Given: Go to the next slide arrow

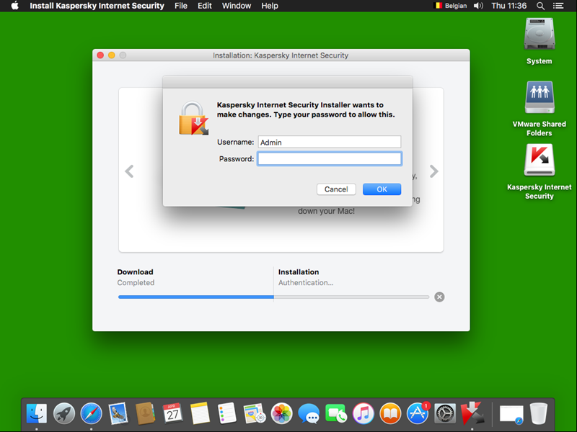Looking at the screenshot, I should 434,171.
